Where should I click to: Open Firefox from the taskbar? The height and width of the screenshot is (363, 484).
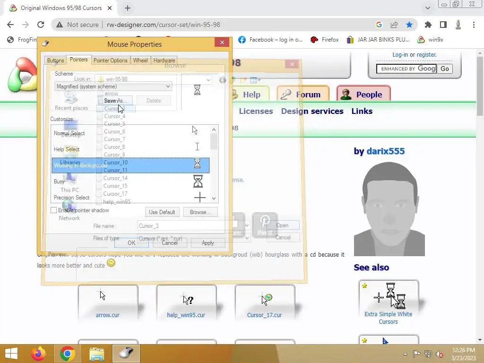point(38,354)
